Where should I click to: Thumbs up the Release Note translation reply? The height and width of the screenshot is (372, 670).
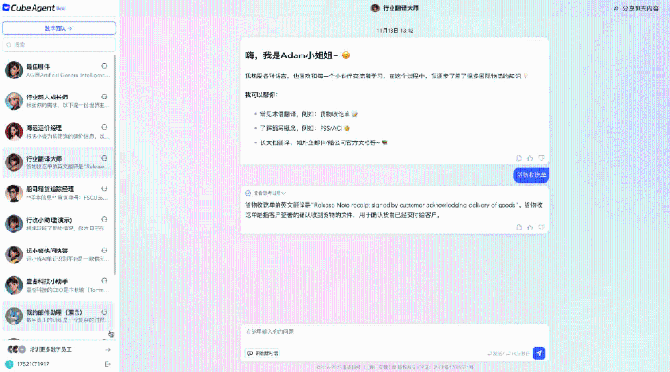530,228
